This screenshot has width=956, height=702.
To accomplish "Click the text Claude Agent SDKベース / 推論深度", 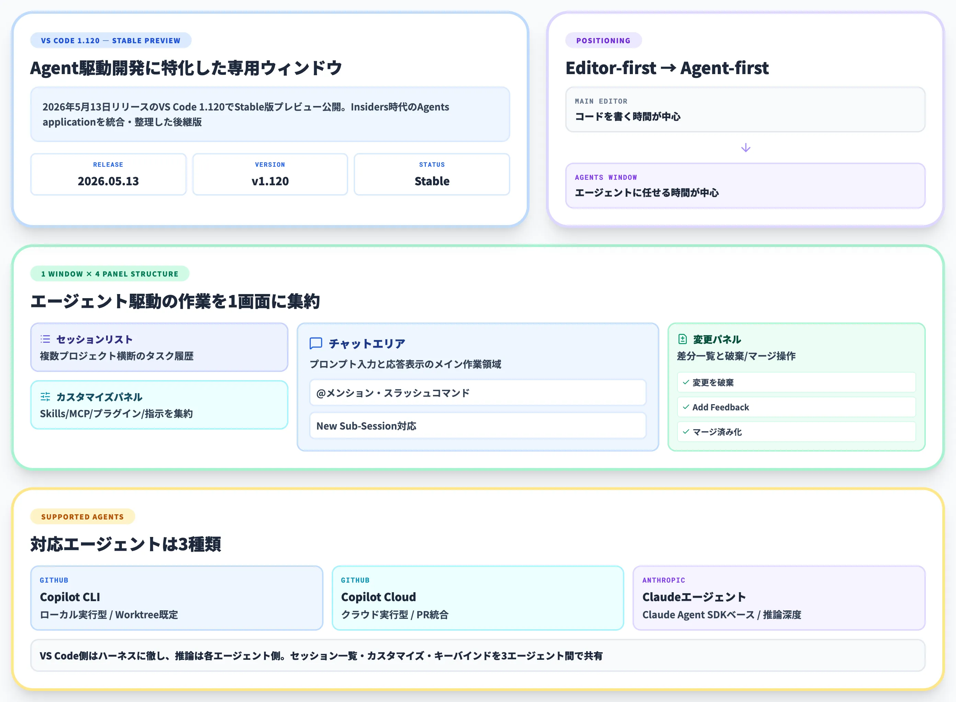I will click(722, 615).
